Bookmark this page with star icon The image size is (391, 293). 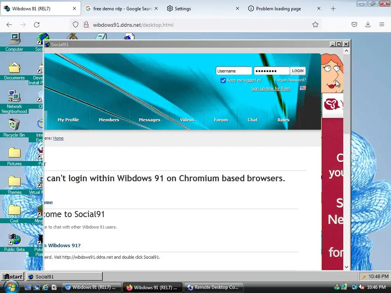pyautogui.click(x=315, y=24)
